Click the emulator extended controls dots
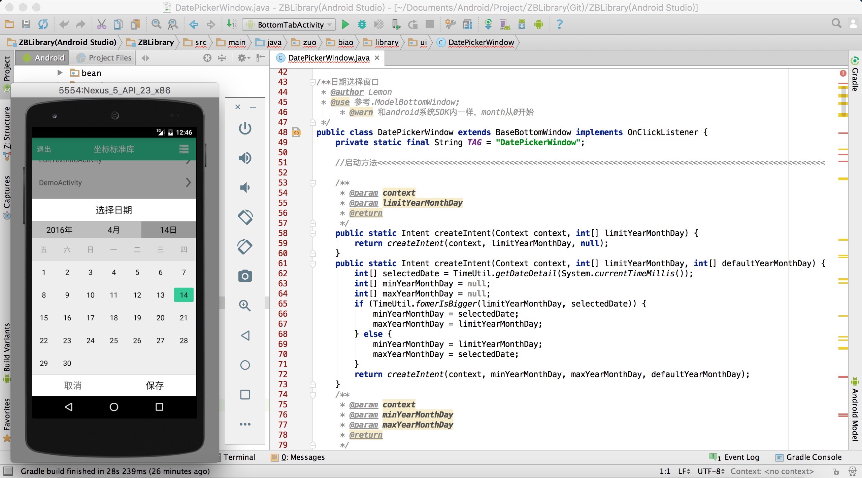 pos(245,424)
